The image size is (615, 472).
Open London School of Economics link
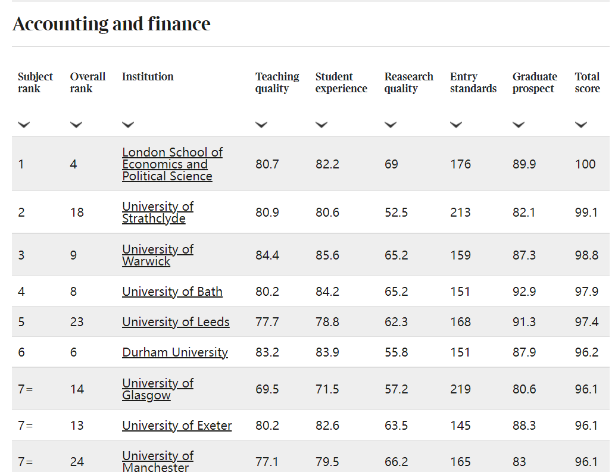pyautogui.click(x=172, y=164)
